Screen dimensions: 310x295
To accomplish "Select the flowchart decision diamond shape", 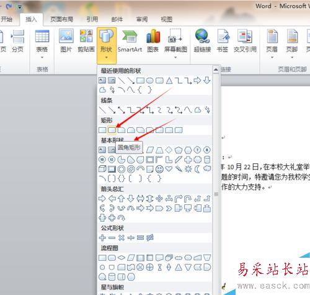I will tap(122, 258).
